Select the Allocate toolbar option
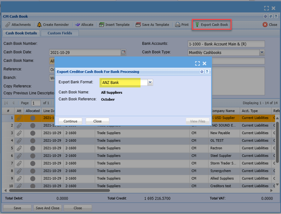This screenshot has width=281, height=214. pyautogui.click(x=84, y=25)
